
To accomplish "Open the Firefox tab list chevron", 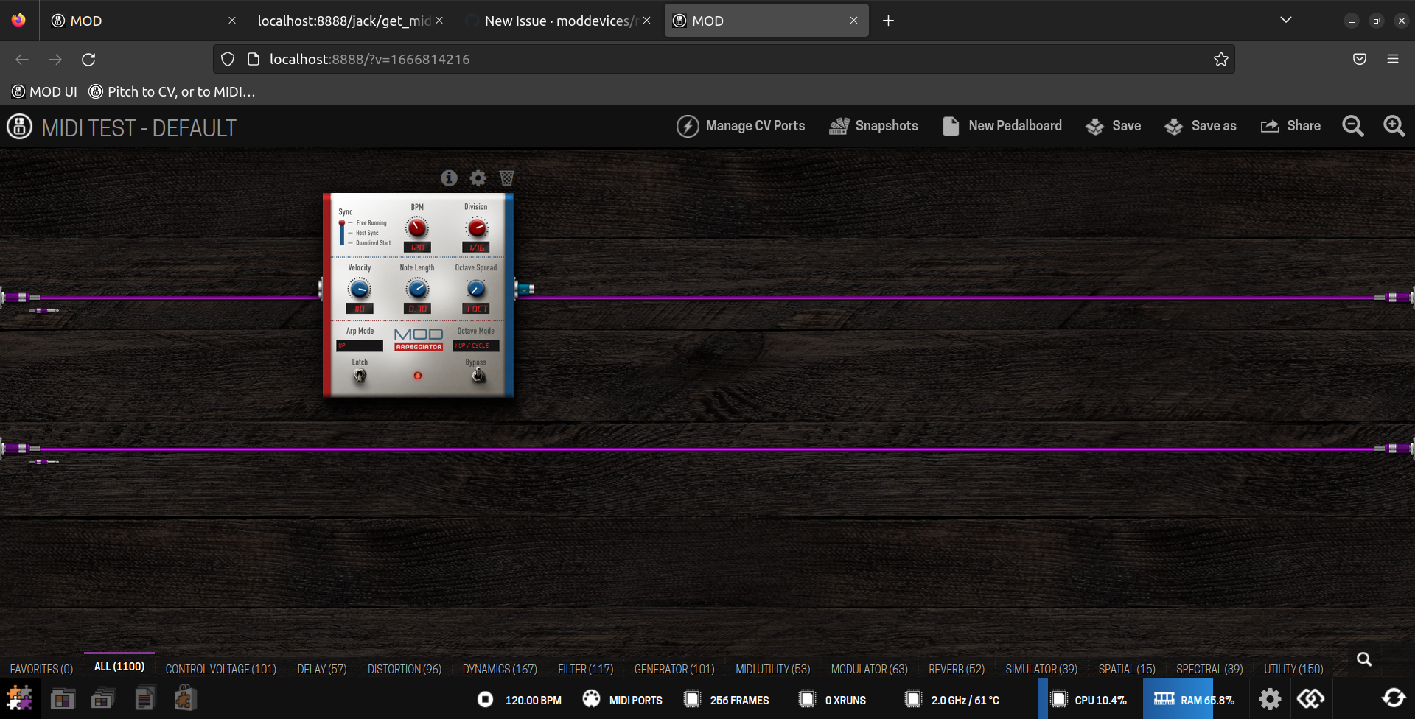I will point(1286,20).
